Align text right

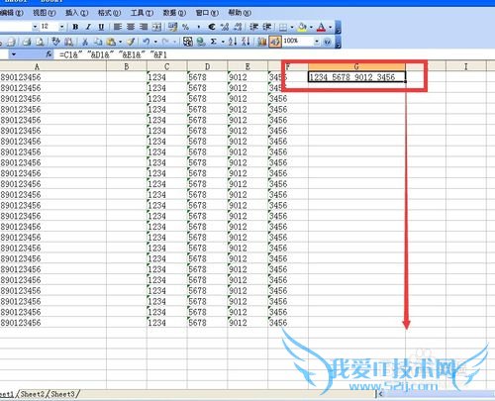point(144,27)
